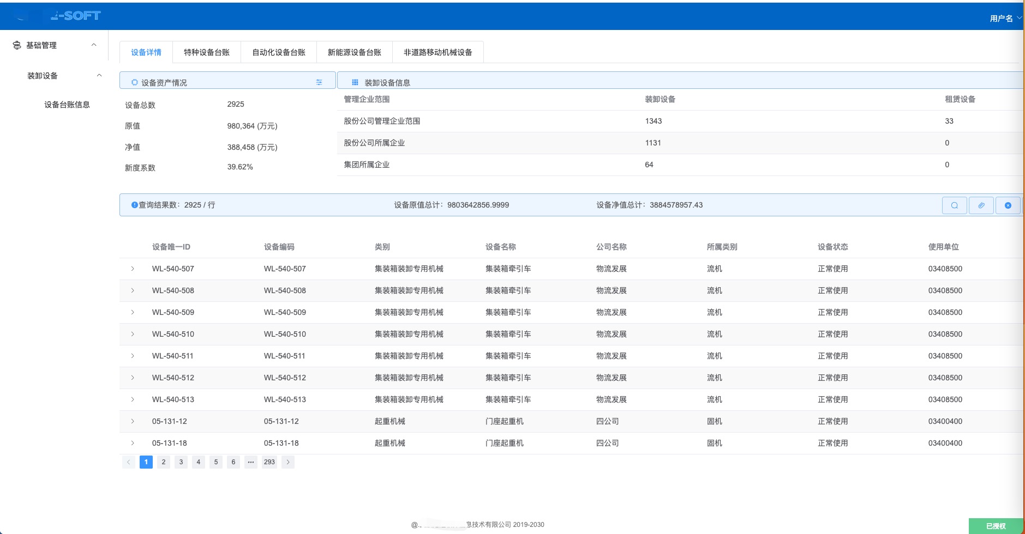
Task: Click the E-SOFT logo in header
Action: pos(76,16)
